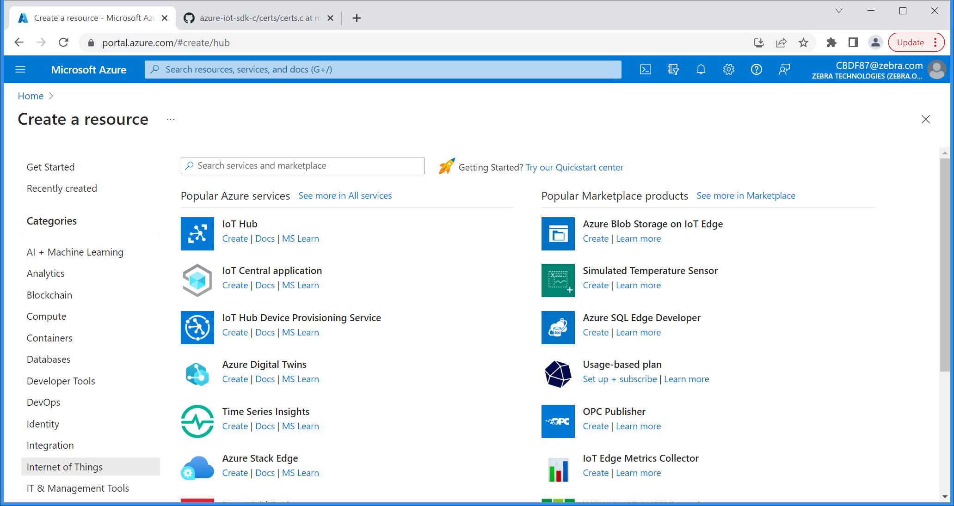The height and width of the screenshot is (506, 954).
Task: Click the IoT Central application icon
Action: point(197,280)
